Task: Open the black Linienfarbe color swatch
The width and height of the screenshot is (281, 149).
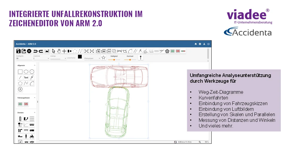Action: pos(80,57)
